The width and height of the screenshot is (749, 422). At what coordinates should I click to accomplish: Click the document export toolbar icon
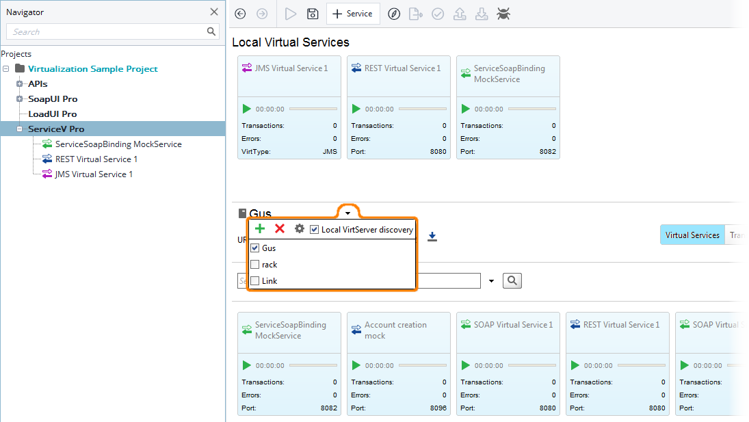416,14
